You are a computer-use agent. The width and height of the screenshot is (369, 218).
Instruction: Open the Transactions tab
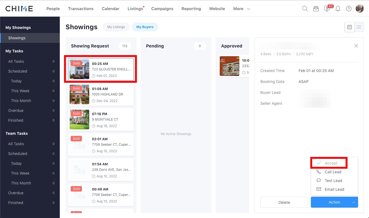[x=81, y=9]
